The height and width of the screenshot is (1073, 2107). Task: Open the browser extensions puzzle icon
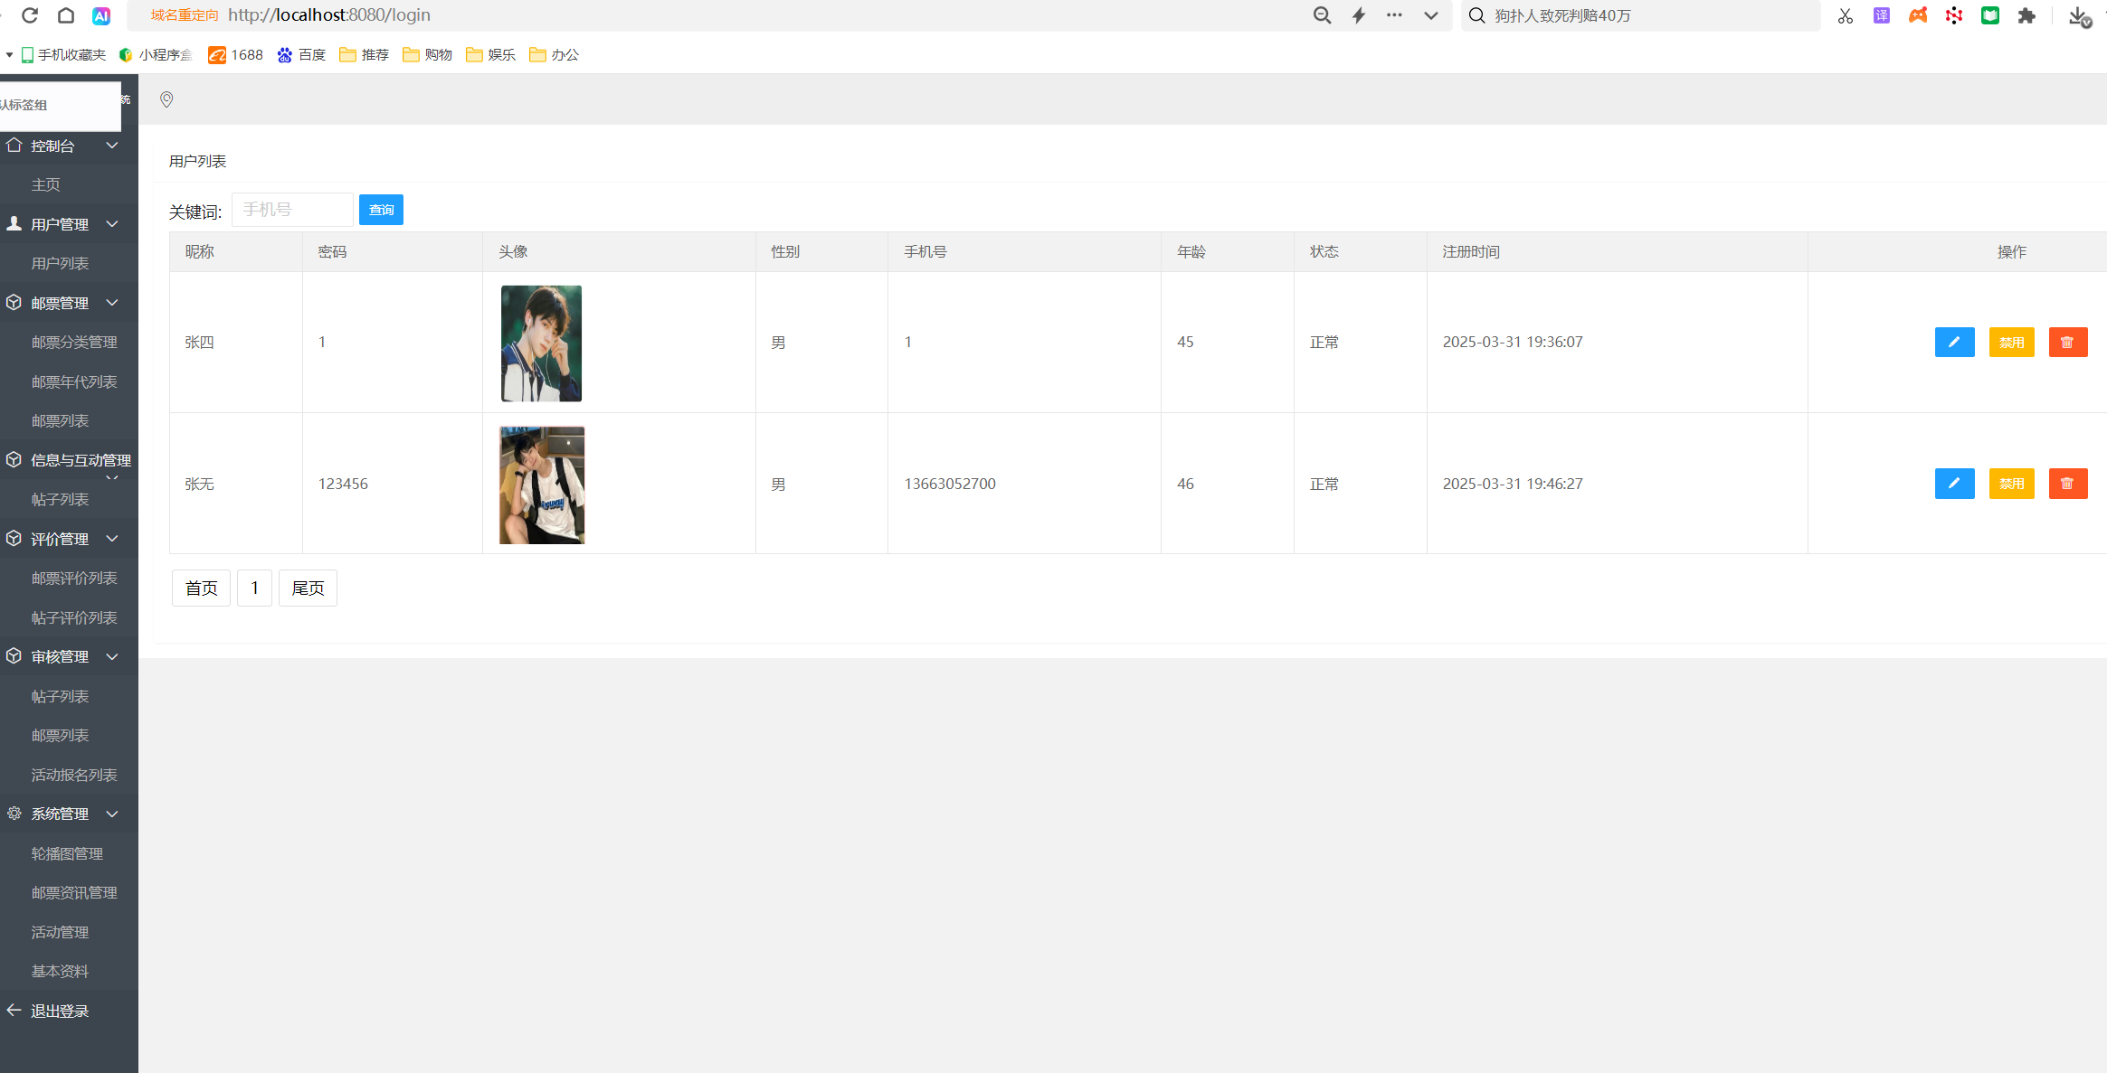[2026, 15]
